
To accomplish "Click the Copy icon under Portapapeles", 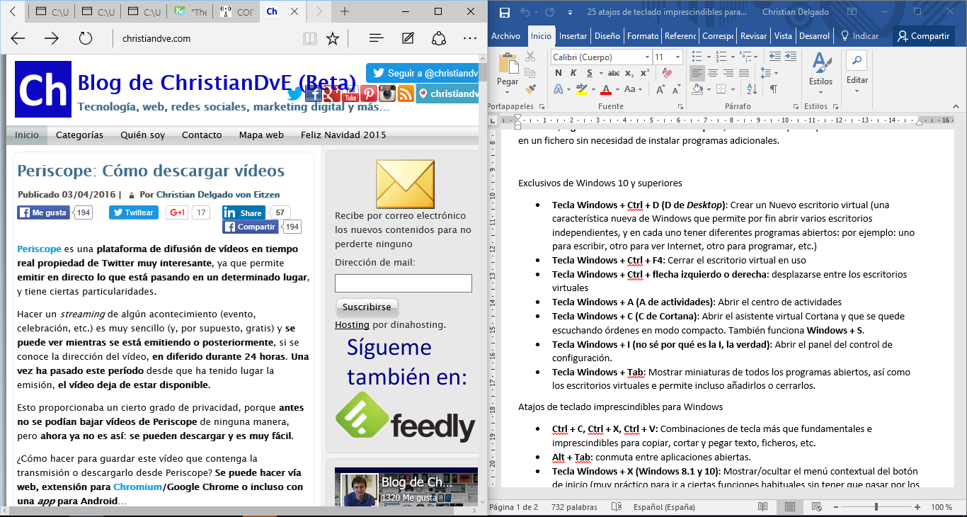I will coord(530,73).
